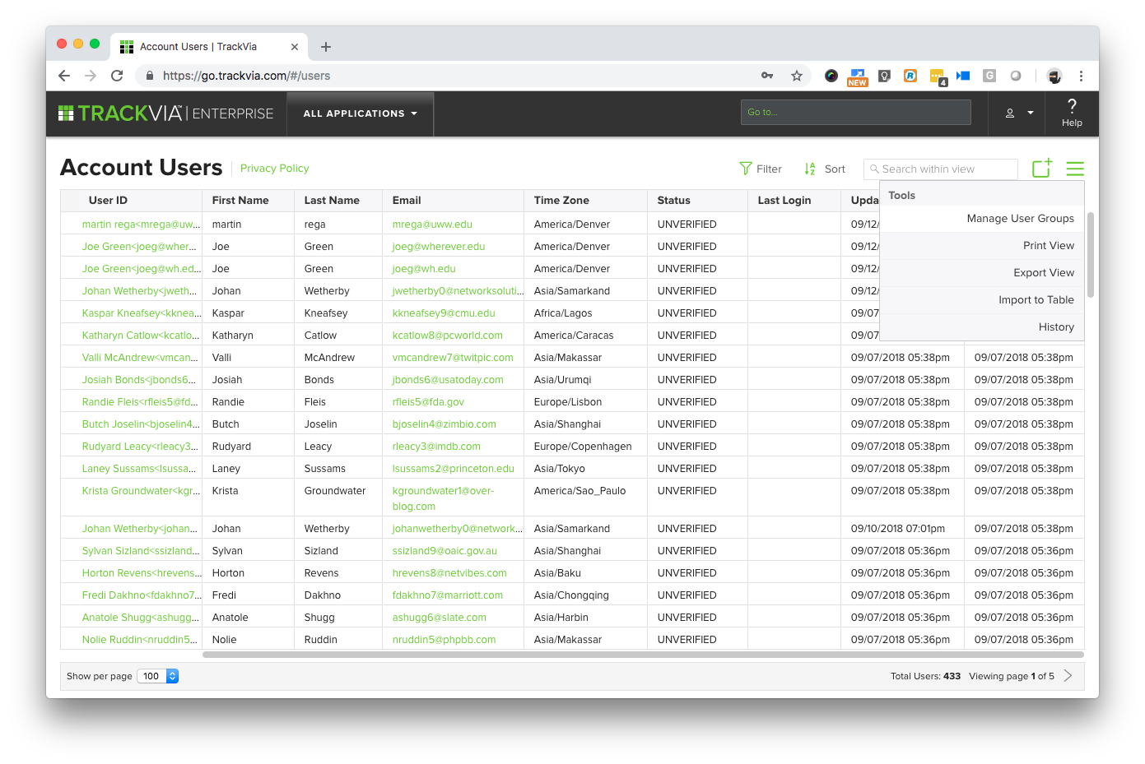Open Kaspar Kneafsey user link

coord(141,313)
